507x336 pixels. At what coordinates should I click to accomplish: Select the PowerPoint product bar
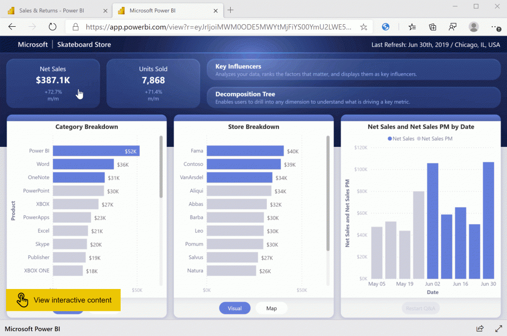(79, 191)
